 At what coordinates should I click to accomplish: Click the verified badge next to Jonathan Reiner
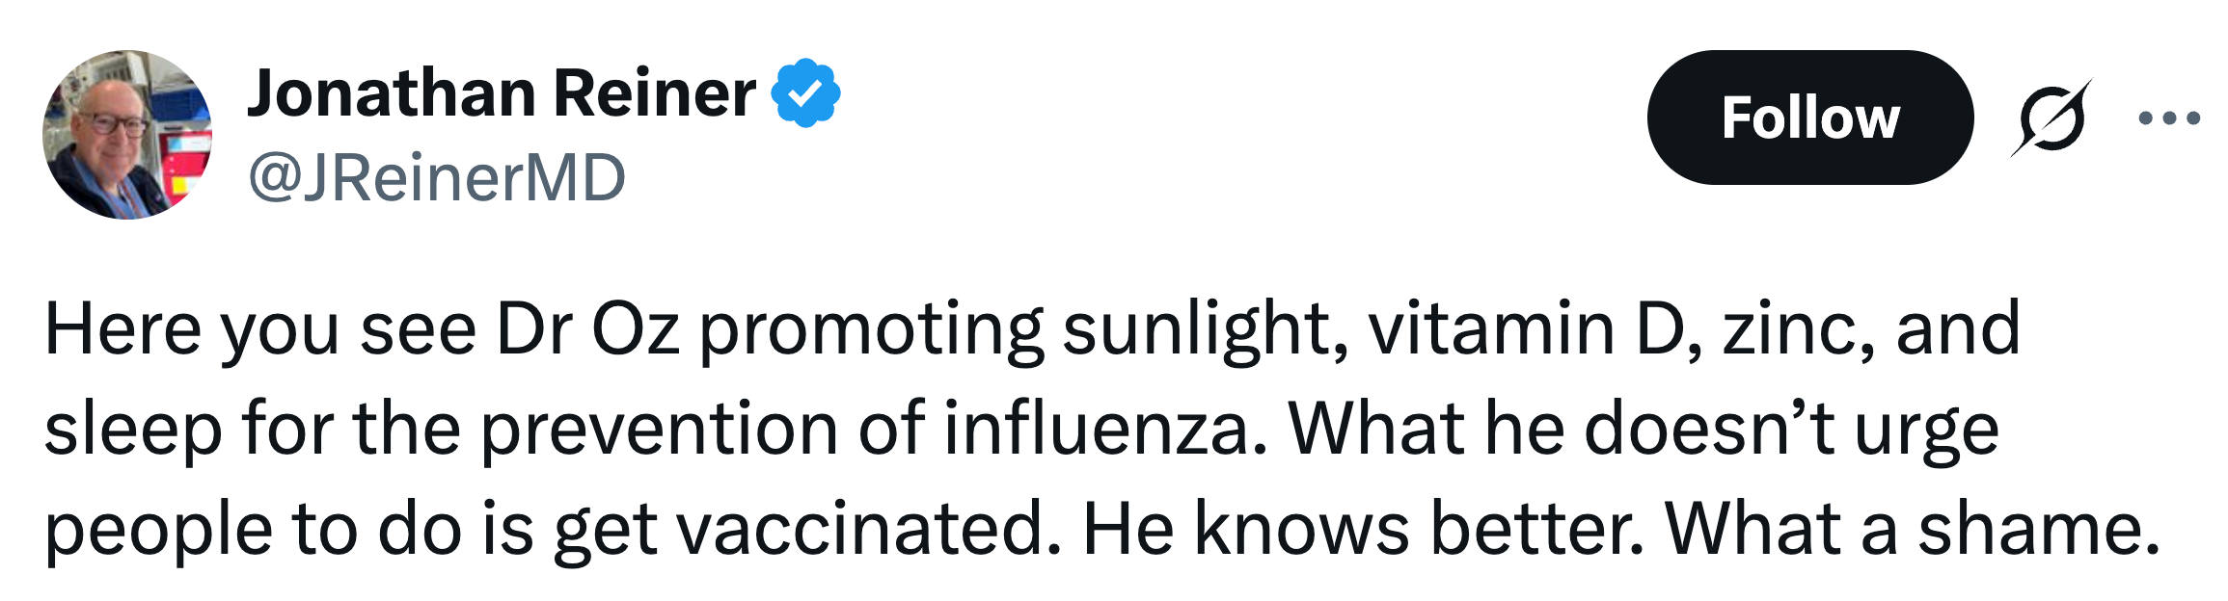coord(803,92)
